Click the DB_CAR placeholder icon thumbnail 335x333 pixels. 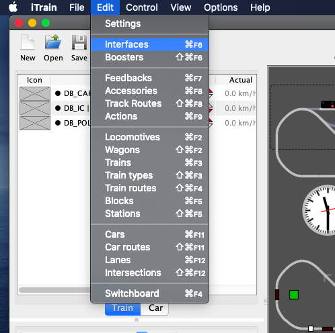[35, 93]
